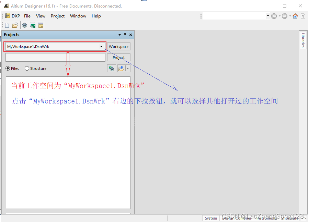Open Projects panel options dropdown arrow
This screenshot has width=309, height=223.
(x=119, y=35)
